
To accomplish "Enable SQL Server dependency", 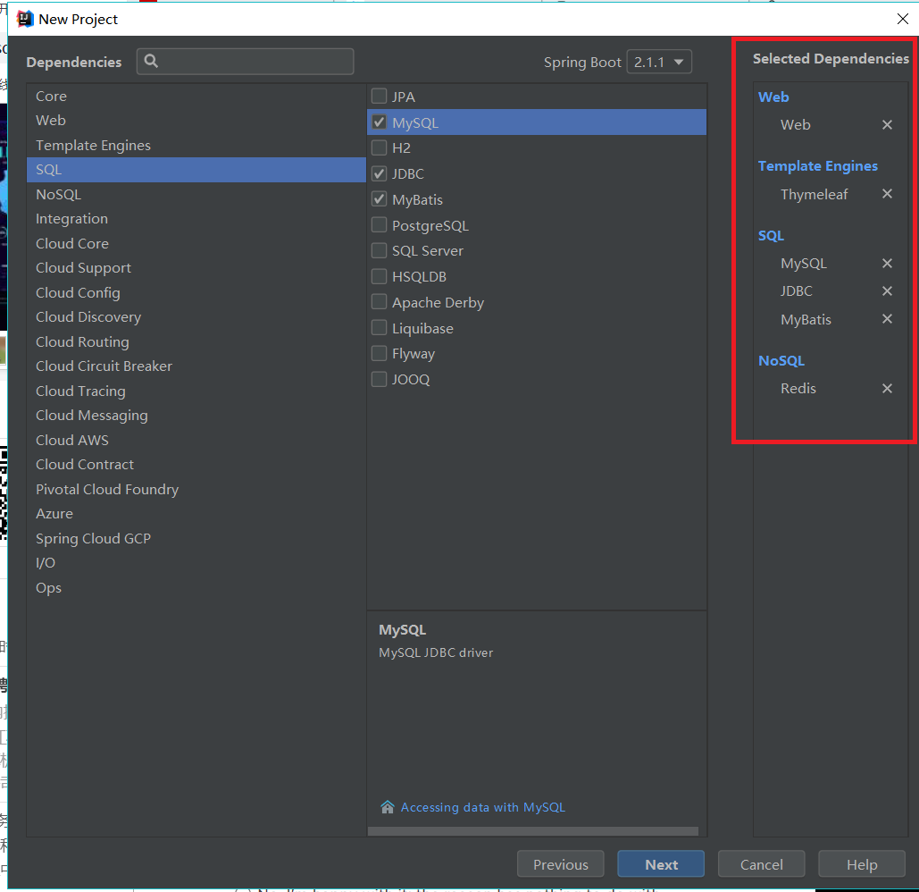I will (380, 250).
